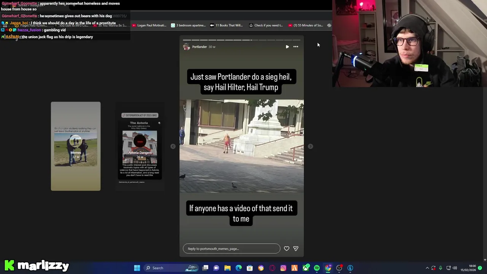Show hidden system tray icons
The height and width of the screenshot is (274, 487).
(x=427, y=268)
